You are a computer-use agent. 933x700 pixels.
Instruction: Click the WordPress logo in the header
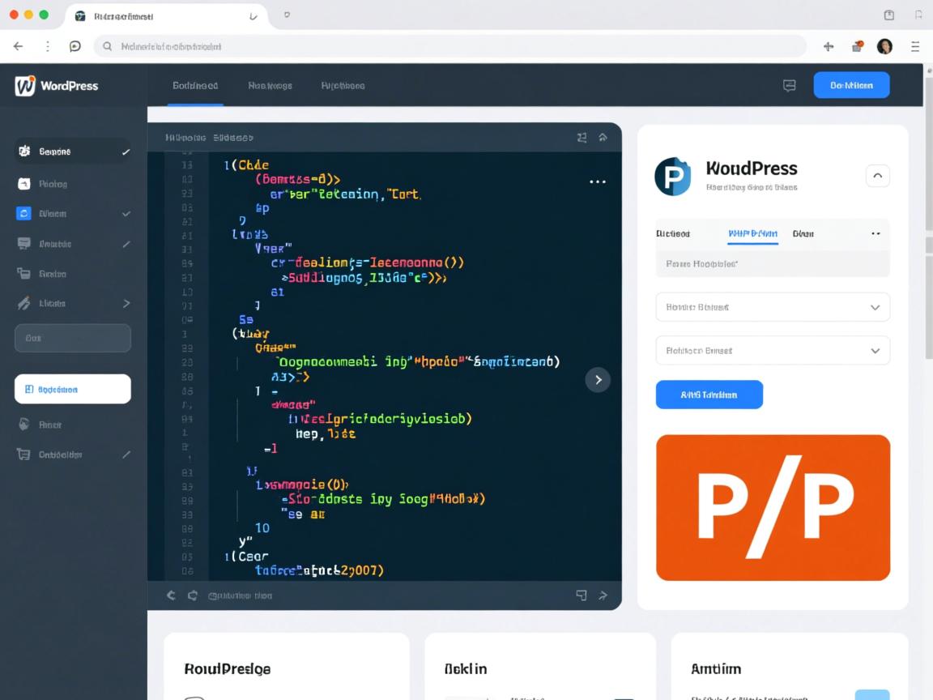click(x=24, y=85)
